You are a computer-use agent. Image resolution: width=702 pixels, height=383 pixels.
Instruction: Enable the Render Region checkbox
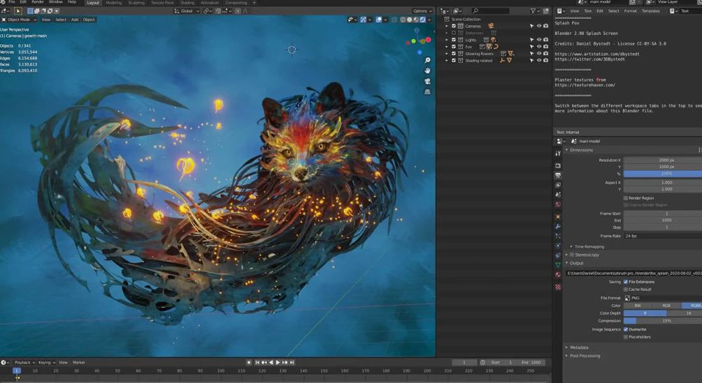pos(626,198)
